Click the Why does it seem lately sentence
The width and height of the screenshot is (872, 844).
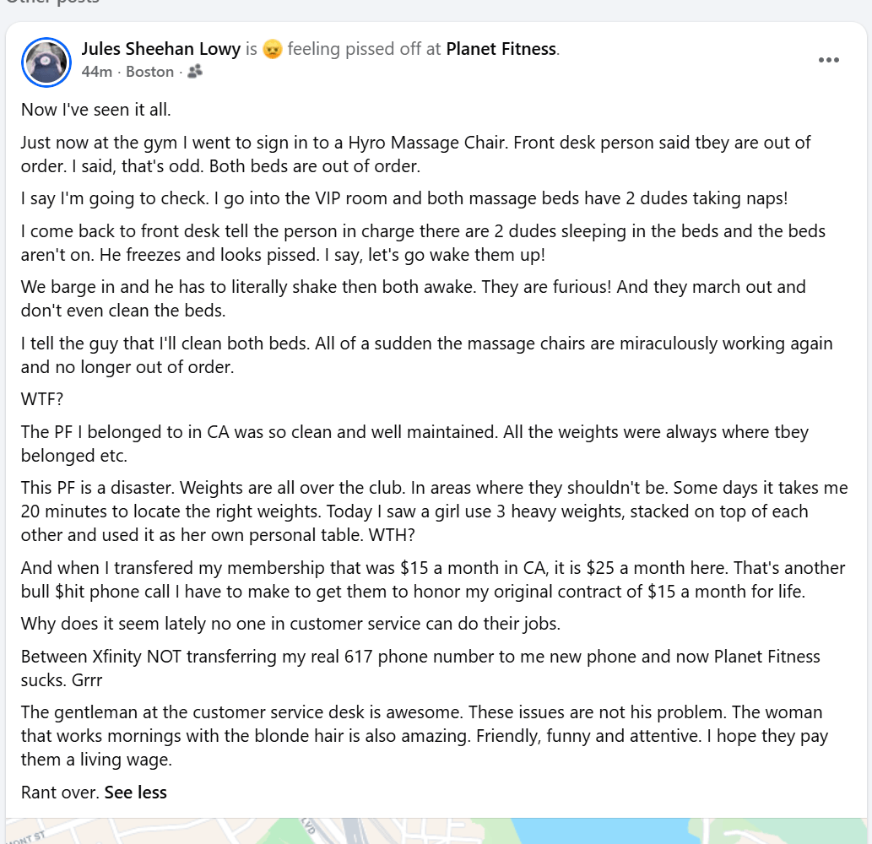coord(290,624)
